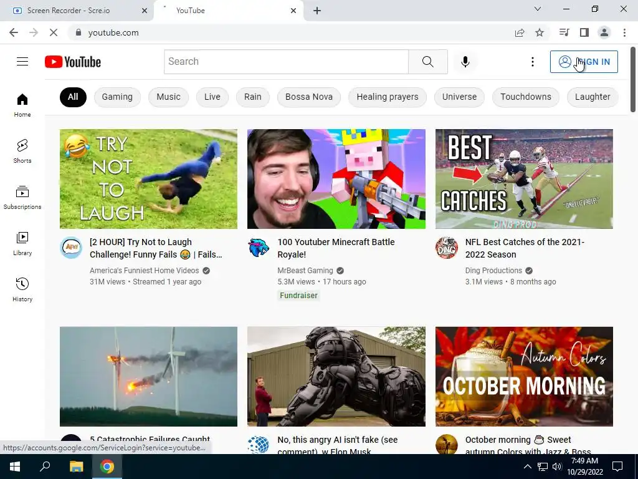Open Ding Productions channel avatar
This screenshot has height=479, width=638.
click(447, 248)
